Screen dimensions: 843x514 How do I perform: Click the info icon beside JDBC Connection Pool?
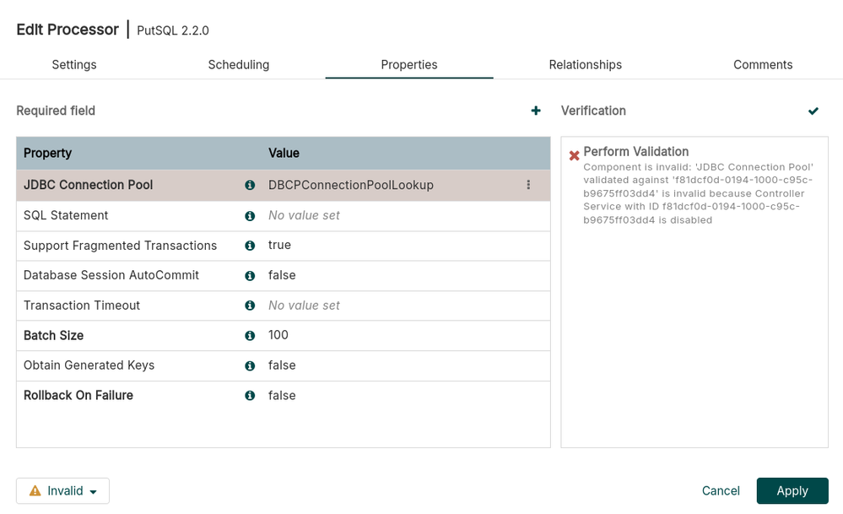click(250, 185)
